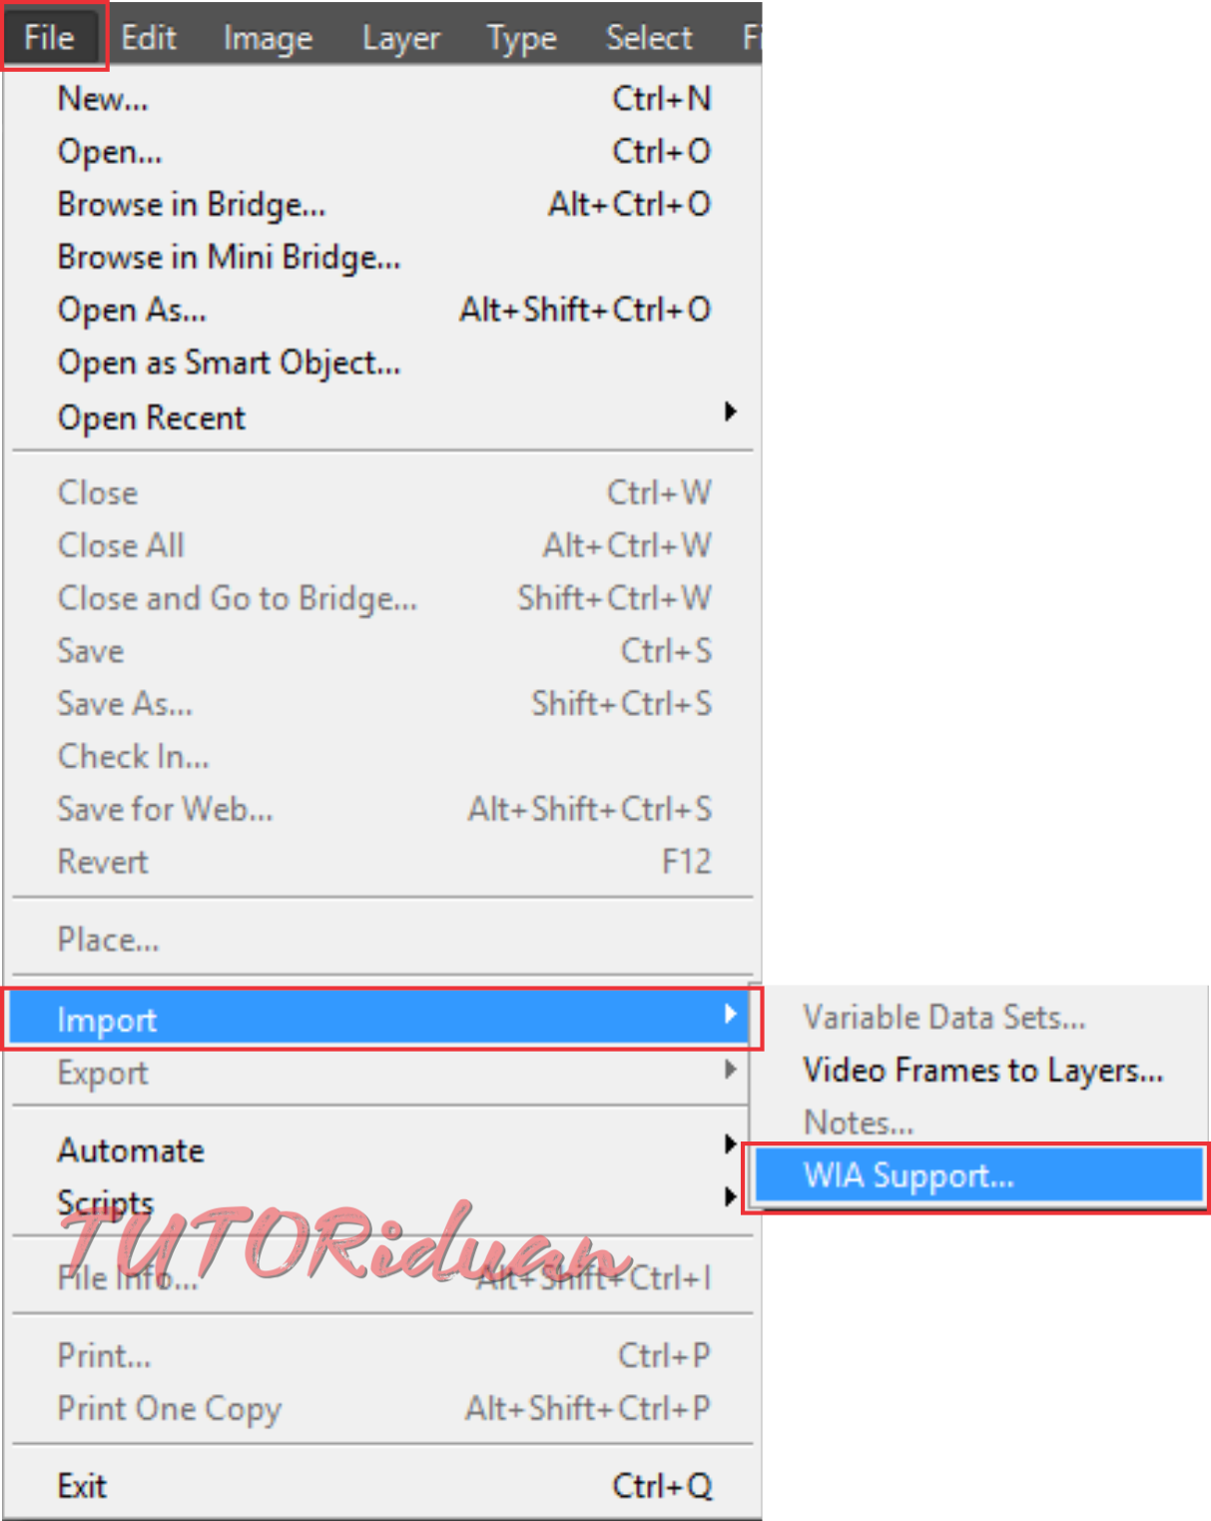Open the Type menu
The image size is (1211, 1521).
click(x=521, y=38)
